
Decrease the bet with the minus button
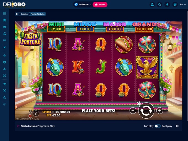pos(133,111)
